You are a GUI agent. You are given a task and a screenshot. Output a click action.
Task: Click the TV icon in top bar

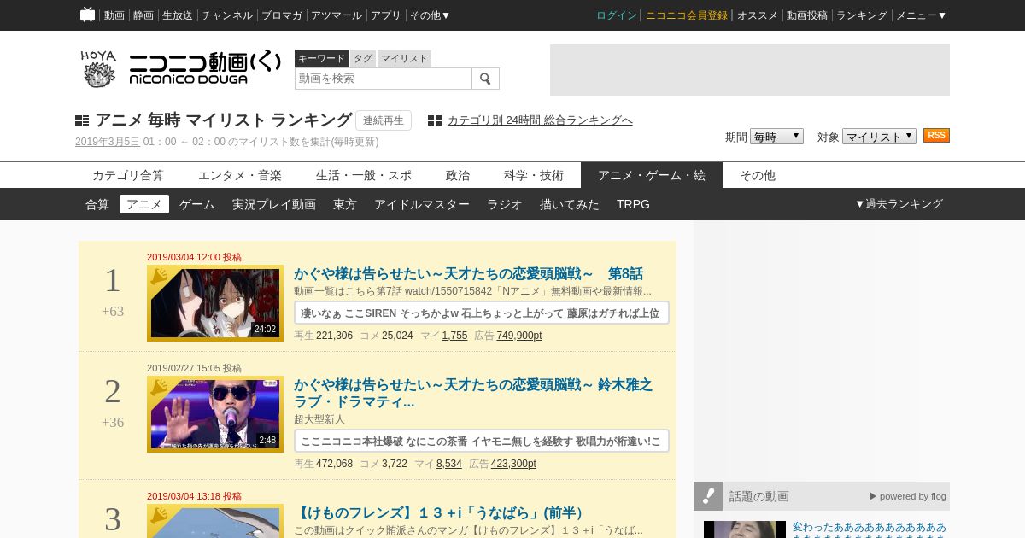(87, 15)
